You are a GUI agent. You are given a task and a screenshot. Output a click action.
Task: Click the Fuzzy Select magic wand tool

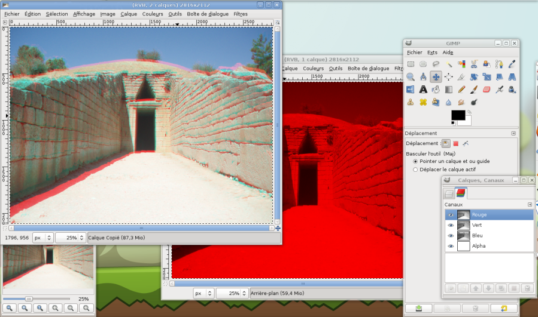tap(448, 64)
